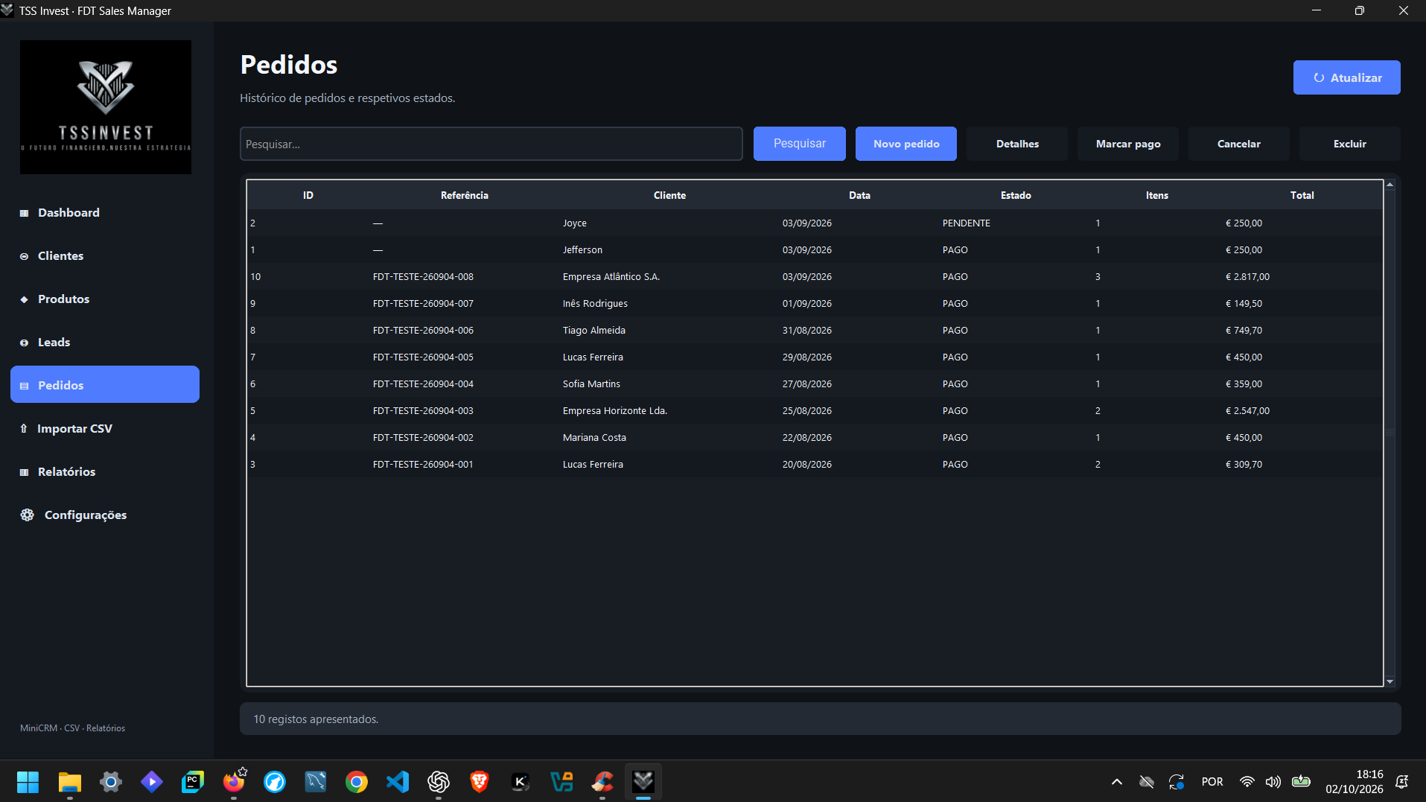Select order FDT-TESTE-260904-008 row
Screen dimensions: 1426x802
(x=815, y=276)
